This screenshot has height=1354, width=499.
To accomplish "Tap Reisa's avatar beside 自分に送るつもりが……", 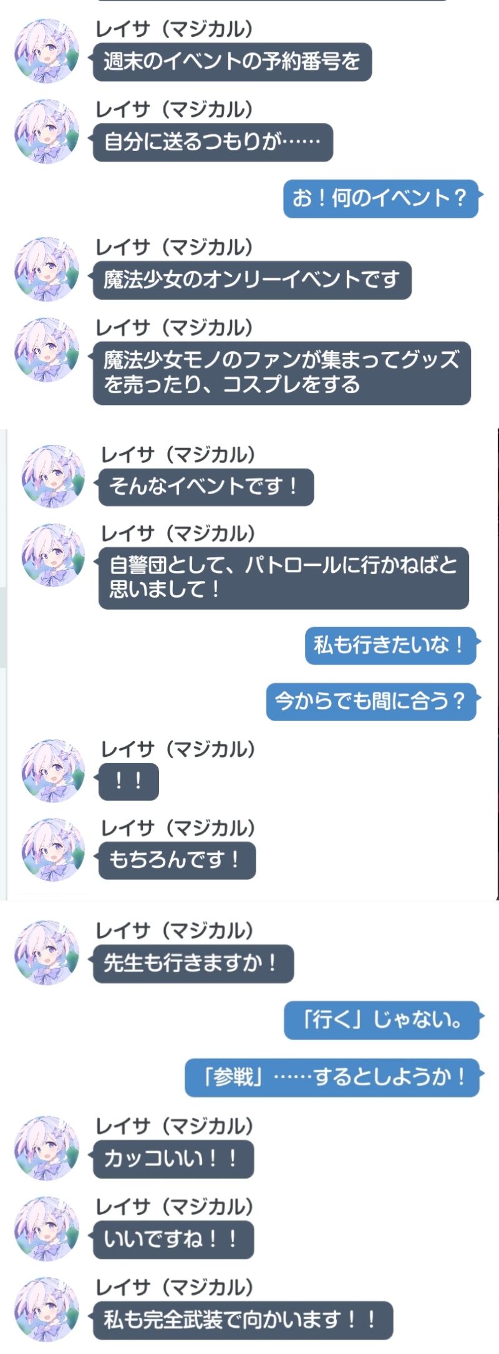I will pos(47,132).
